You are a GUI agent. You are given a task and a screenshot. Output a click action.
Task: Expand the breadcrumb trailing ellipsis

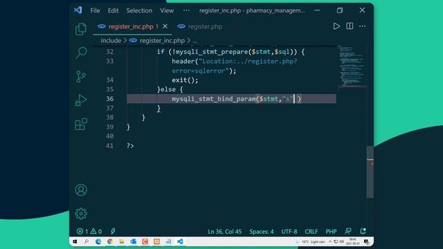pyautogui.click(x=195, y=41)
